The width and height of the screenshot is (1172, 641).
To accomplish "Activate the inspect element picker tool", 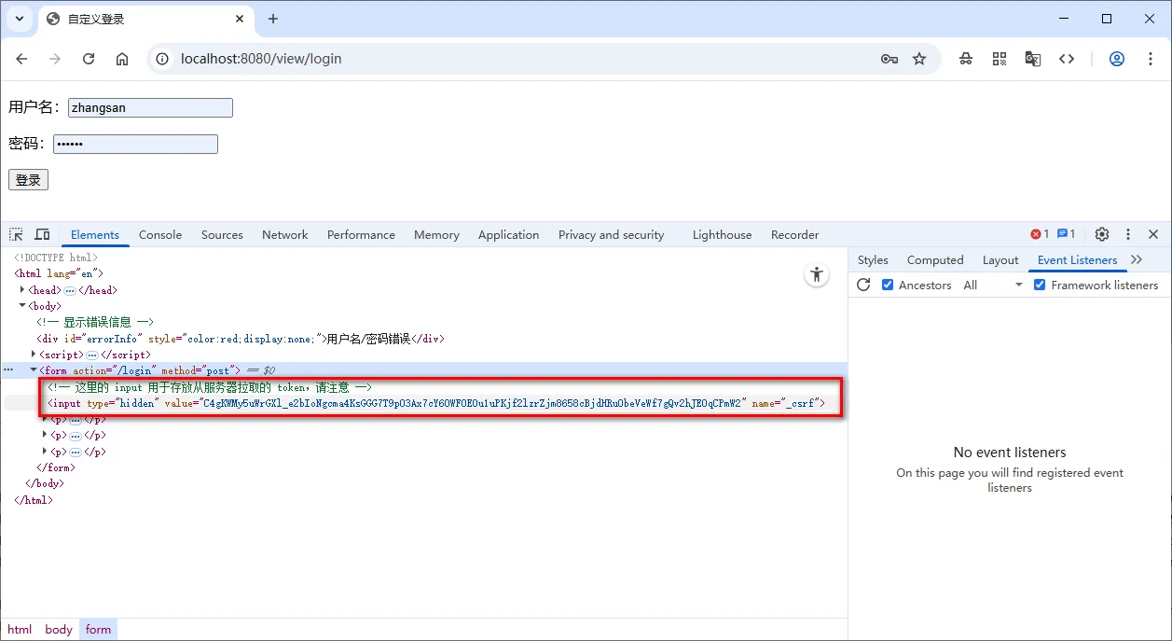I will pos(17,234).
